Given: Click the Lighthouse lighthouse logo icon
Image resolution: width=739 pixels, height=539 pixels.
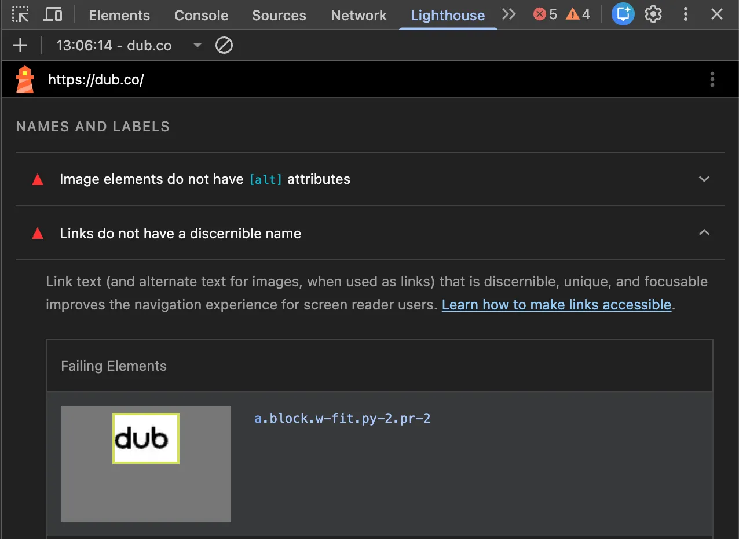Looking at the screenshot, I should 25,80.
